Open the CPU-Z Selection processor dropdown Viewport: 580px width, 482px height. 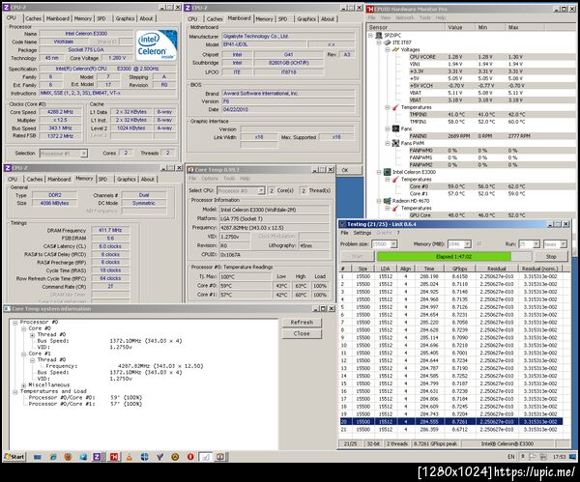pos(84,153)
